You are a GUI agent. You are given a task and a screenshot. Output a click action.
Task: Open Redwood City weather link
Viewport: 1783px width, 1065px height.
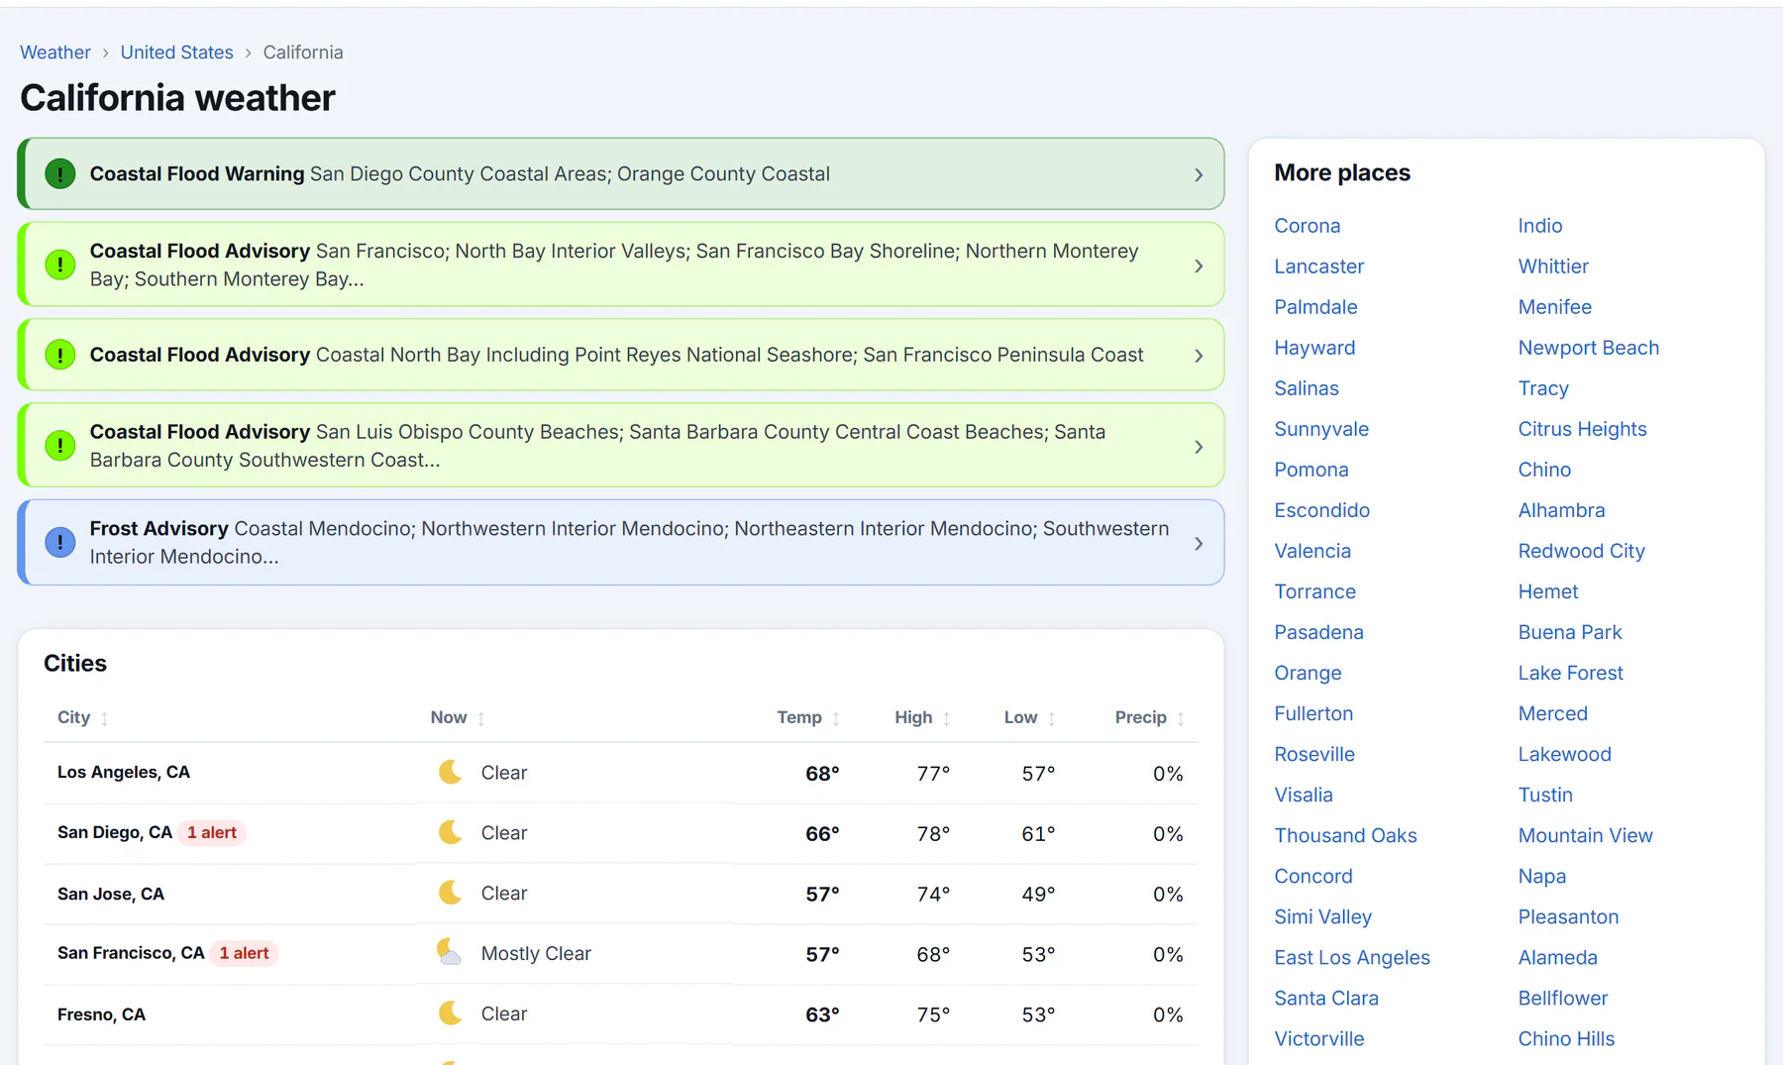(1582, 551)
